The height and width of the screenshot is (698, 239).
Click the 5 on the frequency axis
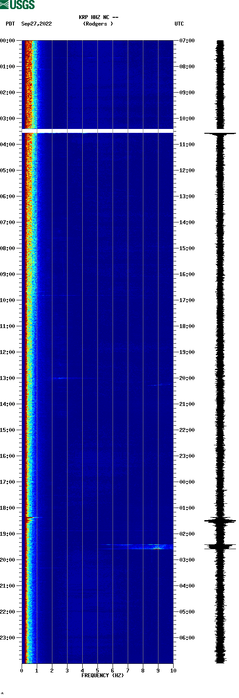tap(97, 671)
